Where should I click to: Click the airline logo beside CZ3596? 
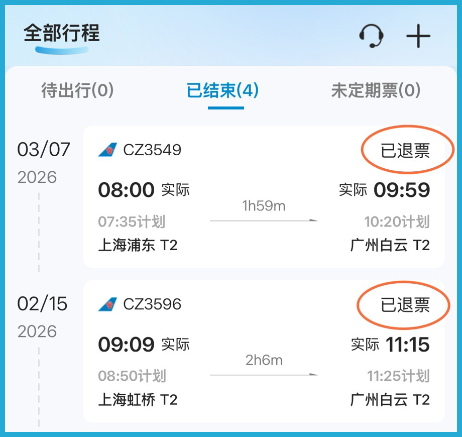pyautogui.click(x=107, y=304)
